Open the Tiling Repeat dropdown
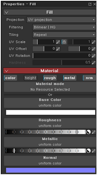The width and height of the screenshot is (97, 175). point(64,35)
